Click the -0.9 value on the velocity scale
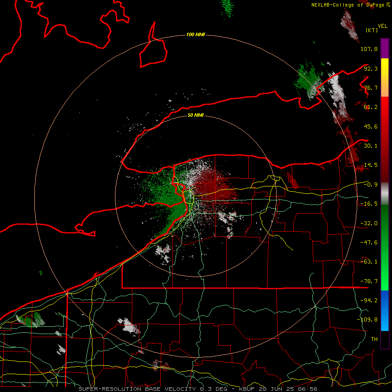 click(x=371, y=185)
